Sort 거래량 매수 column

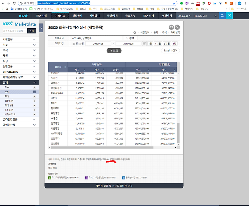[x=104, y=70]
